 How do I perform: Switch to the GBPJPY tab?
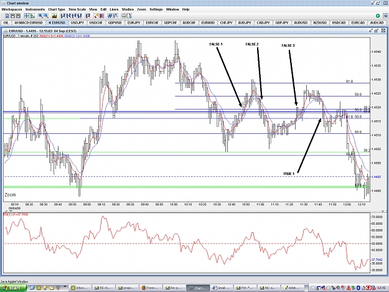click(x=282, y=22)
